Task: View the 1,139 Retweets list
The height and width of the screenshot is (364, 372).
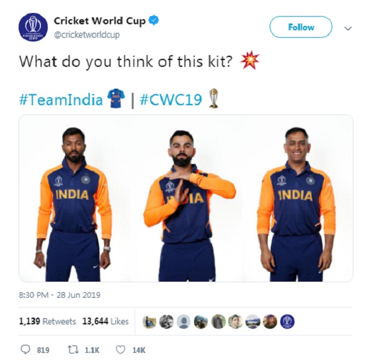Action: coord(48,321)
